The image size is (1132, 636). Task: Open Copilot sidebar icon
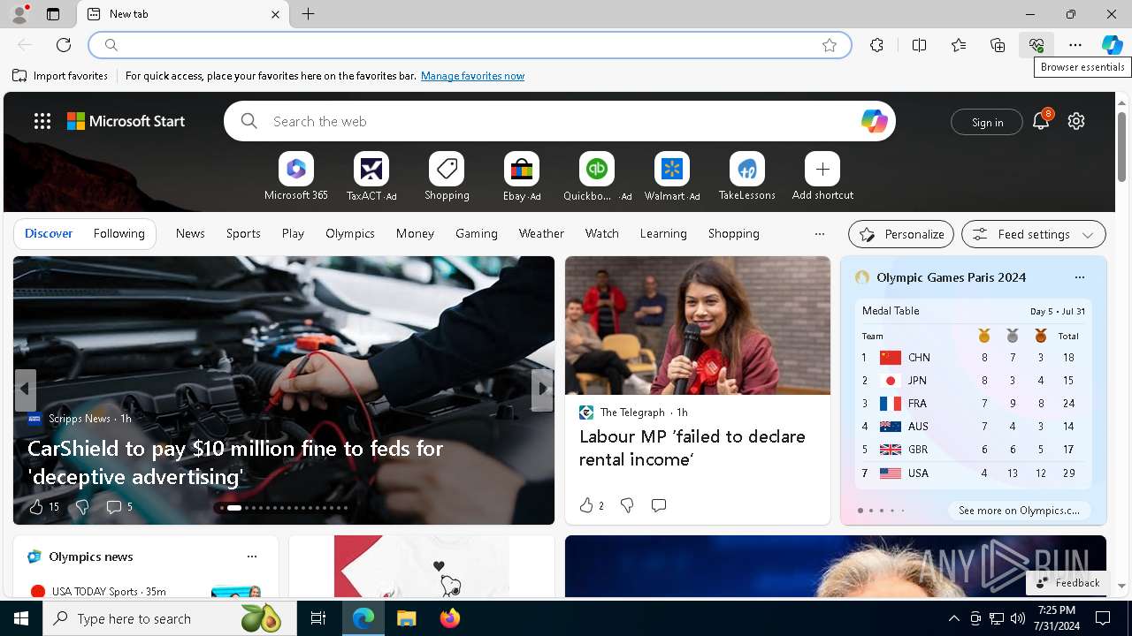coord(1113,45)
